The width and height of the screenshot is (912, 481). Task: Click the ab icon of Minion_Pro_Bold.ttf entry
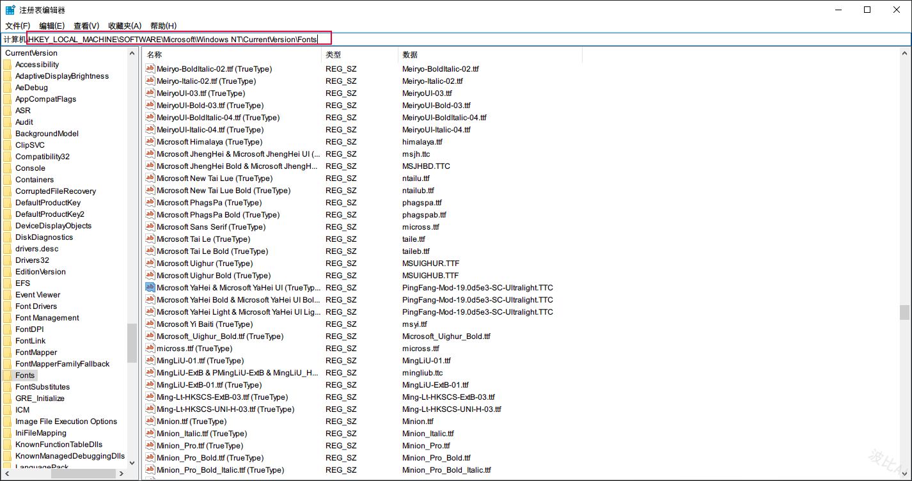150,457
